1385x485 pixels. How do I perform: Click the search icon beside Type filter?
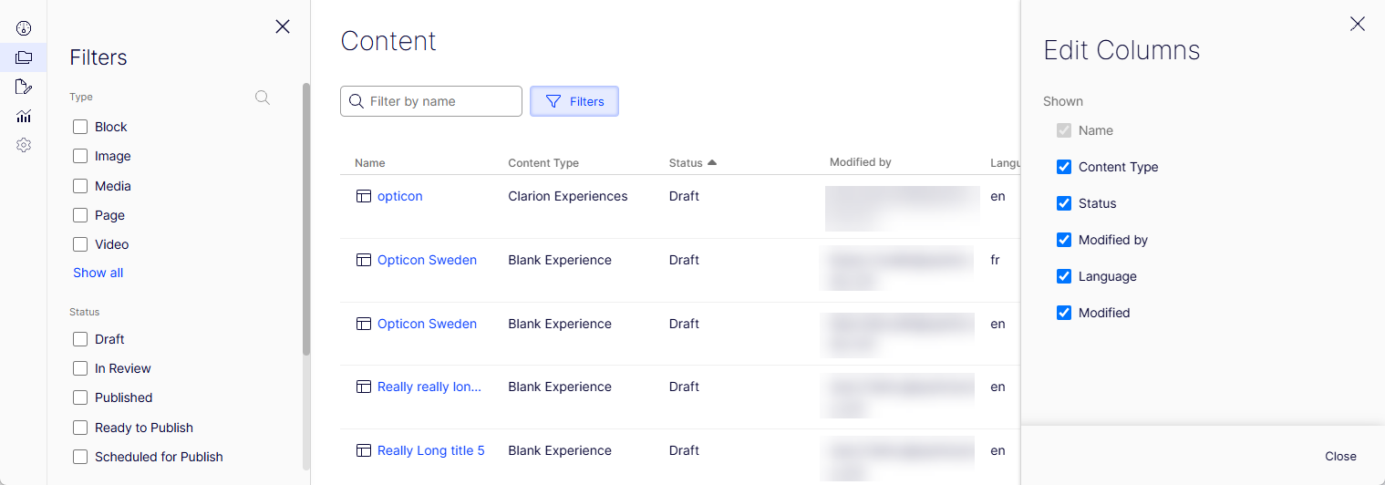(x=263, y=98)
